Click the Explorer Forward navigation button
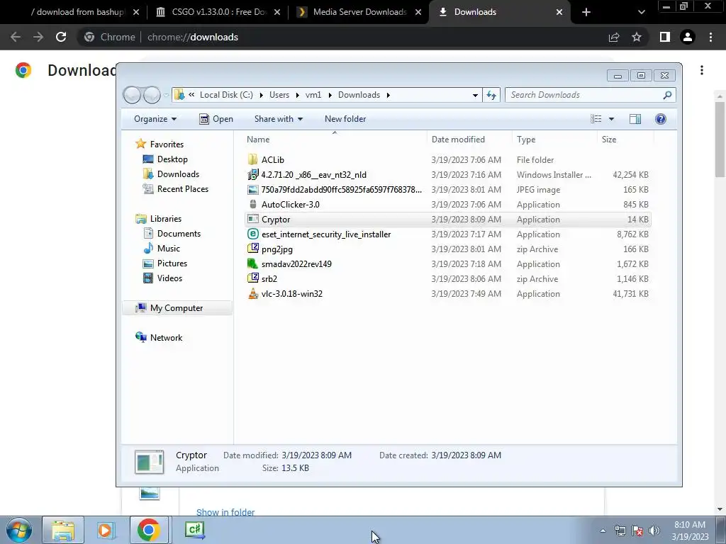Image resolution: width=726 pixels, height=544 pixels. tap(152, 95)
